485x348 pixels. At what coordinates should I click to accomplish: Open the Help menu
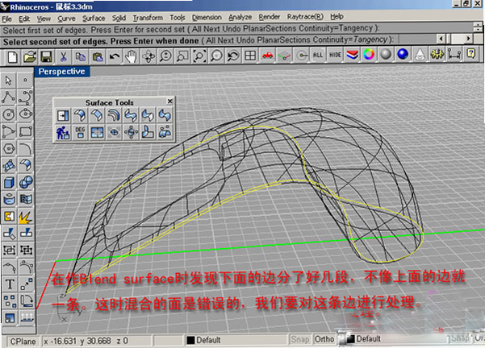337,16
